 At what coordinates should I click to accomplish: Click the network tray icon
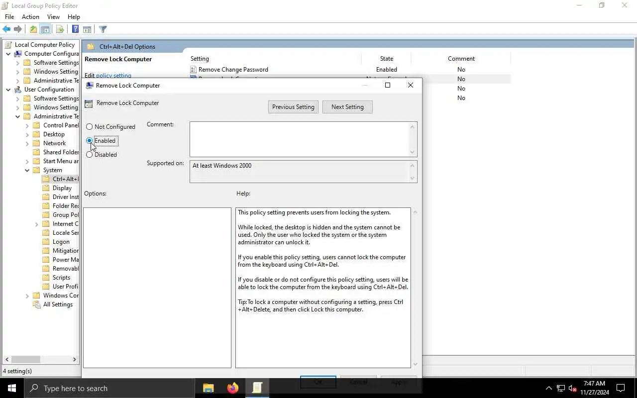click(x=561, y=389)
